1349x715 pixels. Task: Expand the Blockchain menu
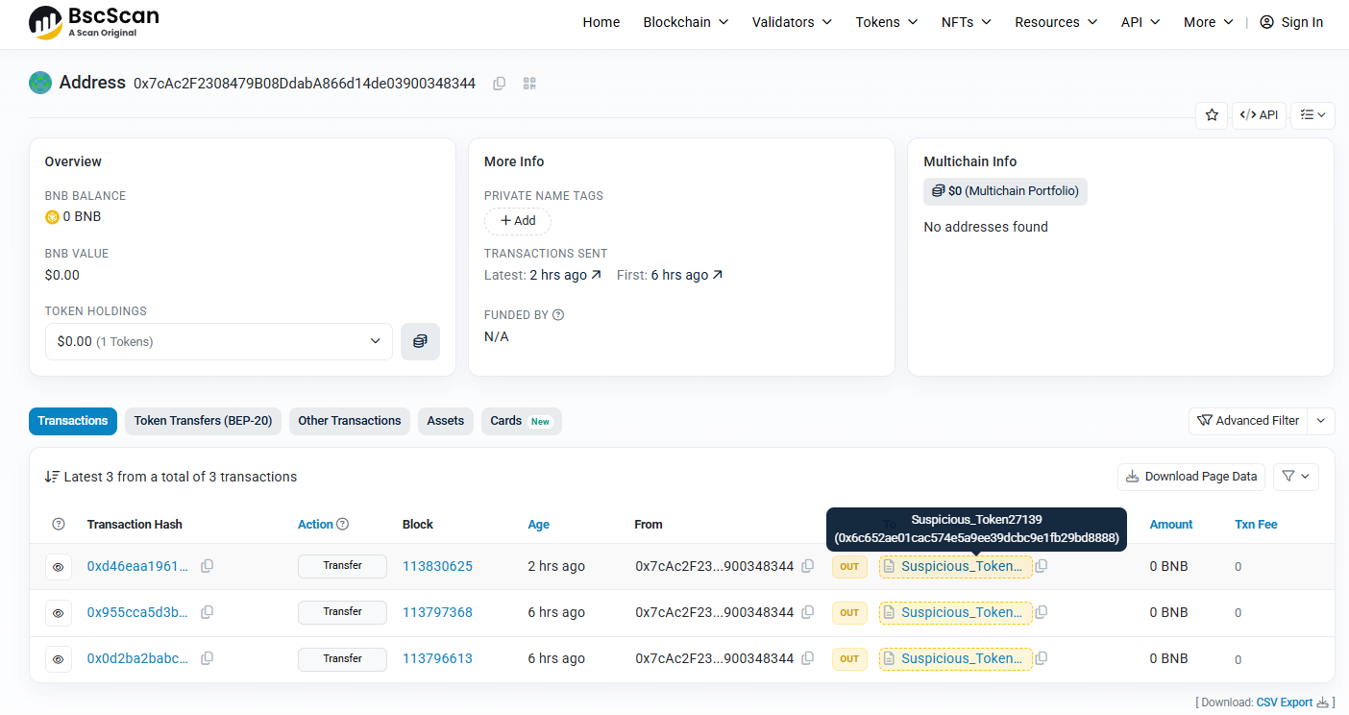[686, 22]
